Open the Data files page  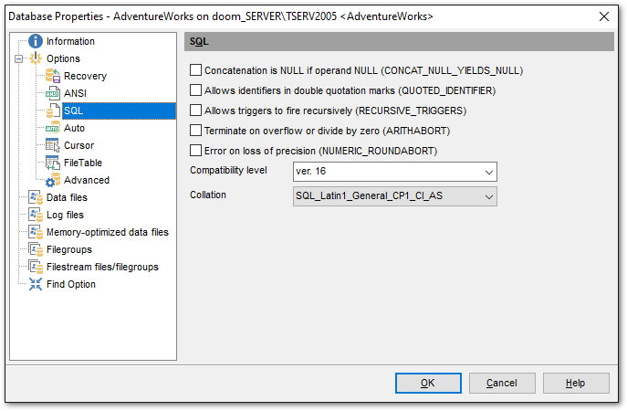(x=67, y=197)
